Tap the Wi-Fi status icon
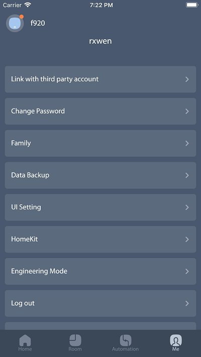 pyautogui.click(x=28, y=5)
